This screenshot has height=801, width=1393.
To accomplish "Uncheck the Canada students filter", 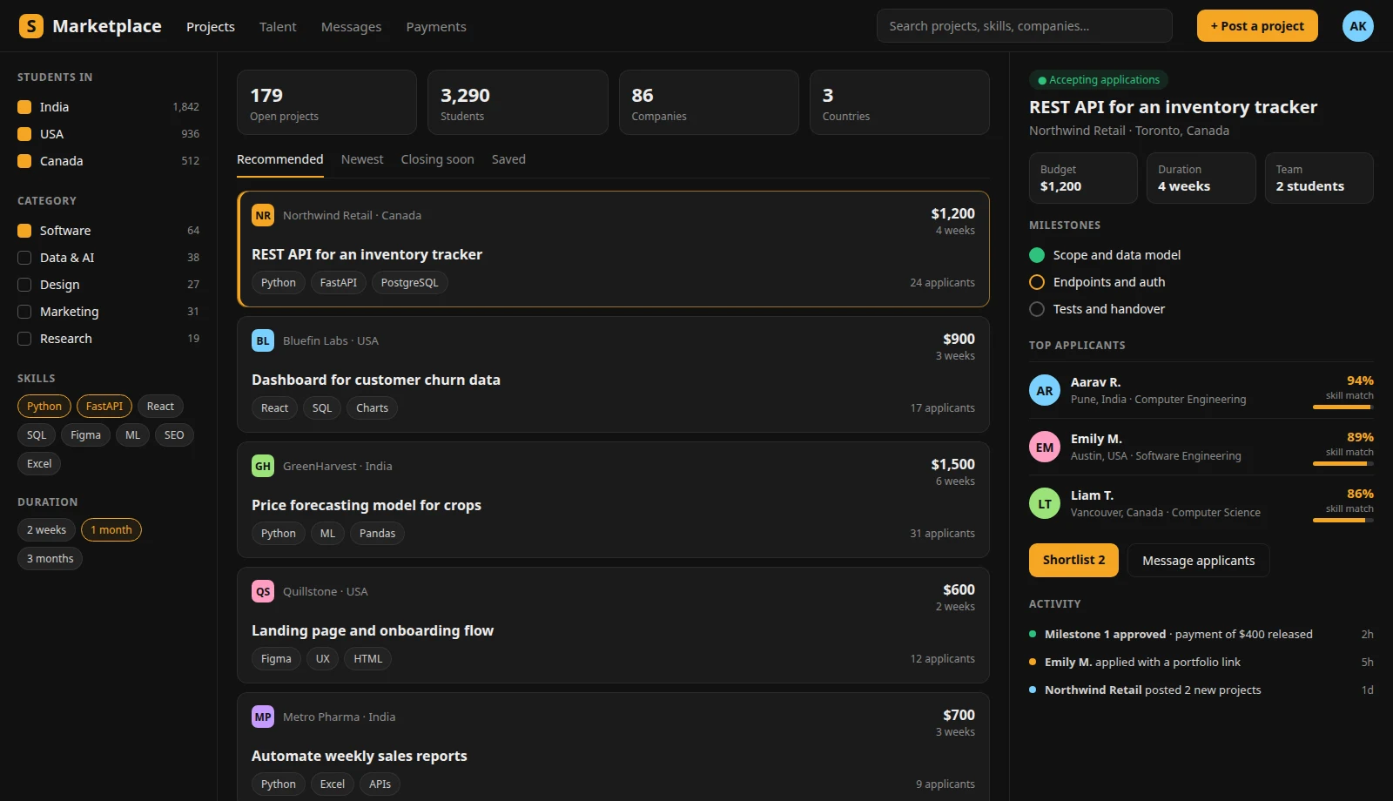I will pos(24,161).
